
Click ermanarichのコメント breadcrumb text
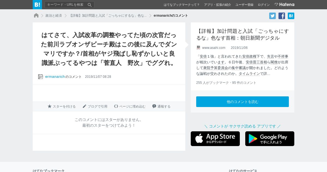pyautogui.click(x=171, y=16)
